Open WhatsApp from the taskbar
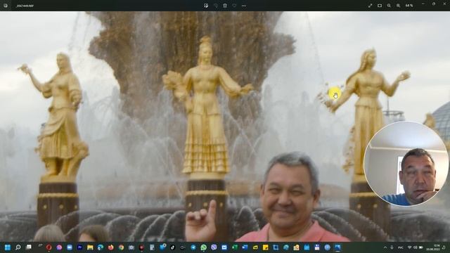 coord(203,247)
